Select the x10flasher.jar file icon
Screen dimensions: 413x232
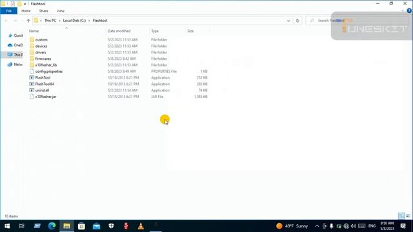[32, 97]
